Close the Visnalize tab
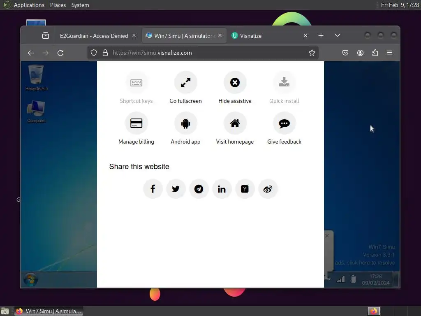The image size is (421, 316). click(305, 35)
